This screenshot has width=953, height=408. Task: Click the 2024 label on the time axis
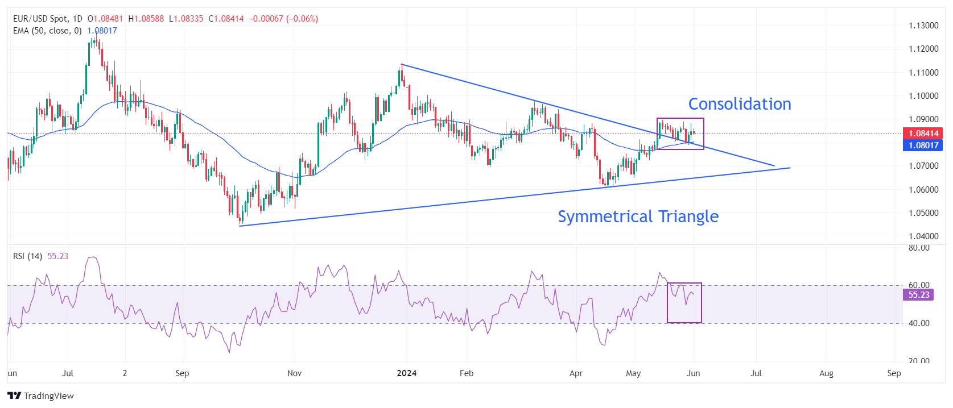coord(406,373)
